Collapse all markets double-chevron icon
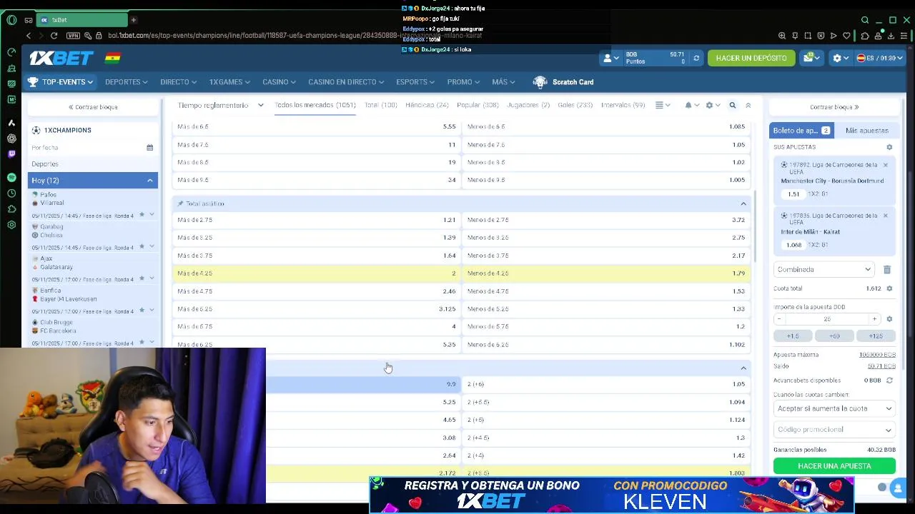Image resolution: width=915 pixels, height=514 pixels. click(x=748, y=105)
